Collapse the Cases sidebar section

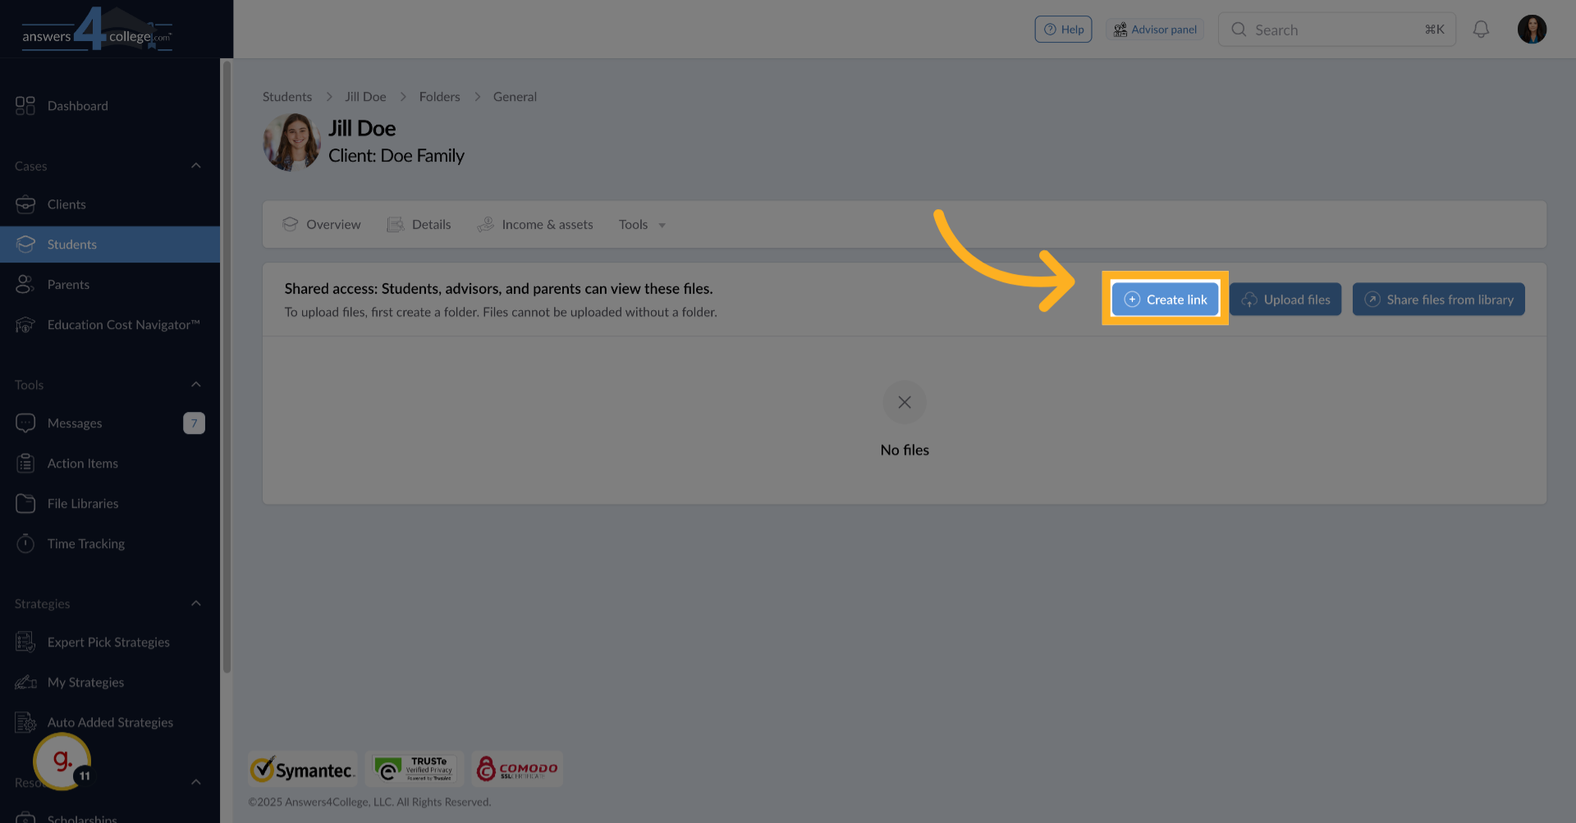tap(196, 165)
